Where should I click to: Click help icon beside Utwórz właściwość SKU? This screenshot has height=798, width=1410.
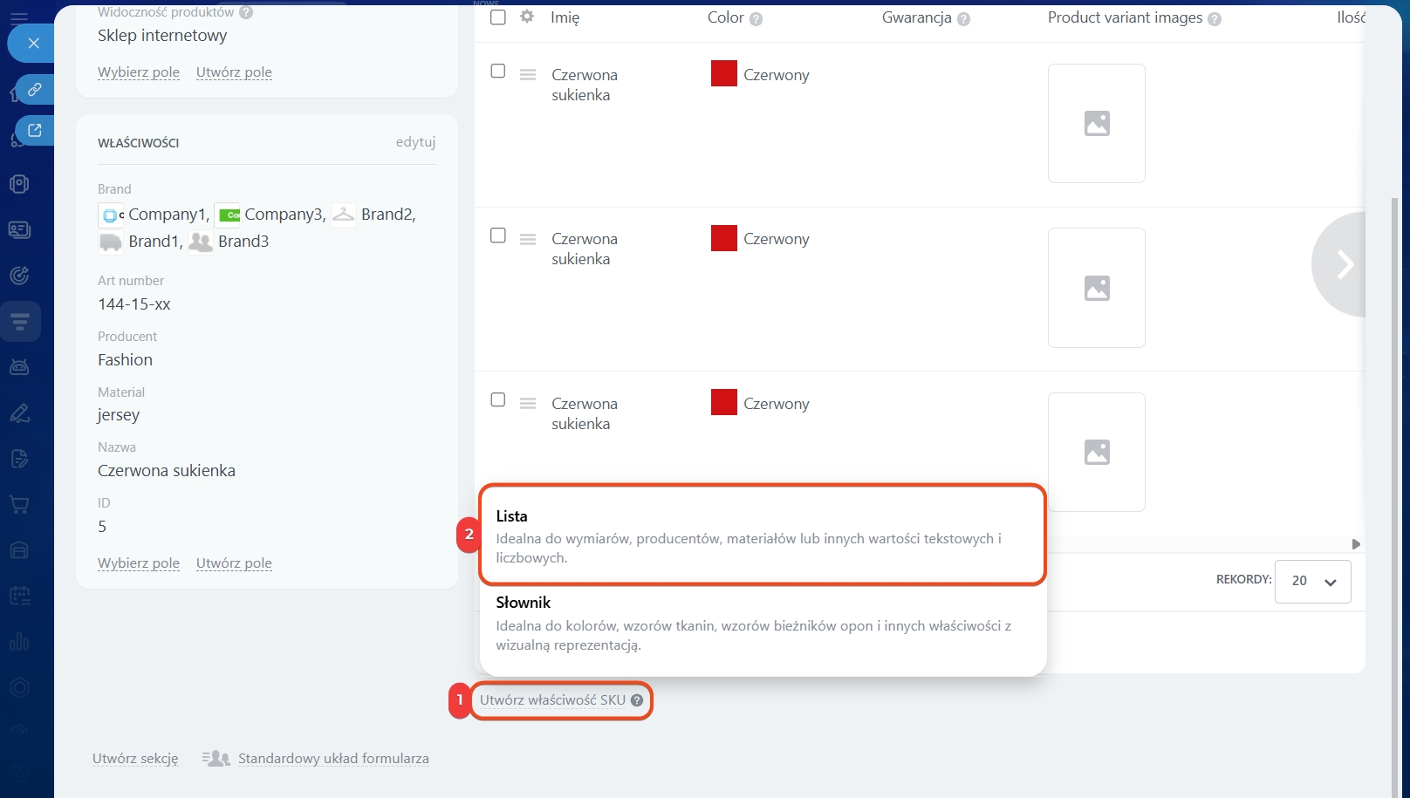pyautogui.click(x=637, y=700)
